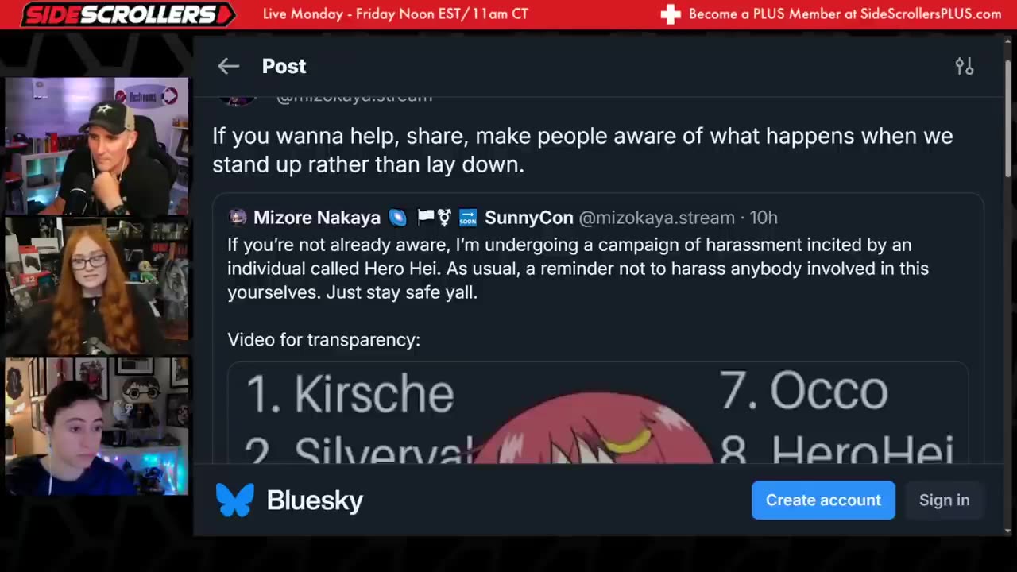Click the red-haired woman's webcam feed
The image size is (1017, 572).
click(x=97, y=286)
